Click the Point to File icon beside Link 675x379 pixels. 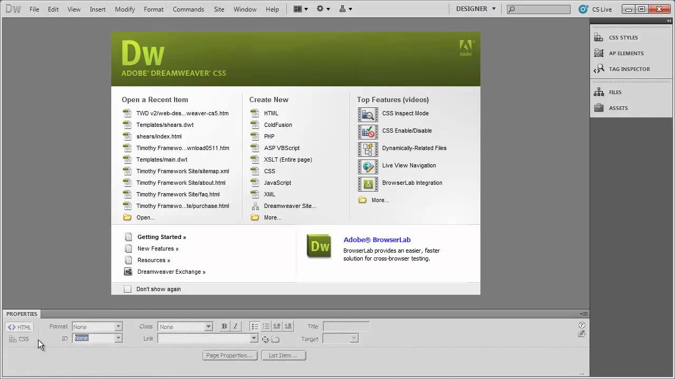(265, 340)
